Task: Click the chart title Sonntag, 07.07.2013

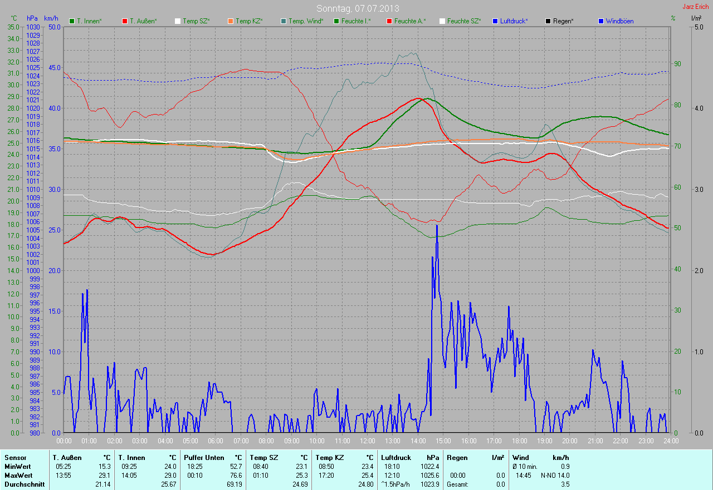Action: tap(358, 8)
